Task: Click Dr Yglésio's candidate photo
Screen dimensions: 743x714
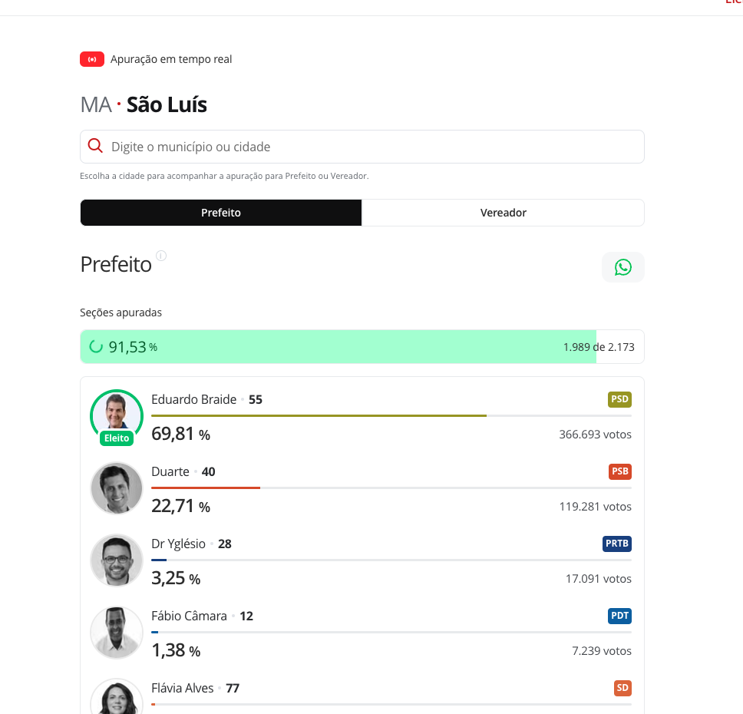Action: 117,560
